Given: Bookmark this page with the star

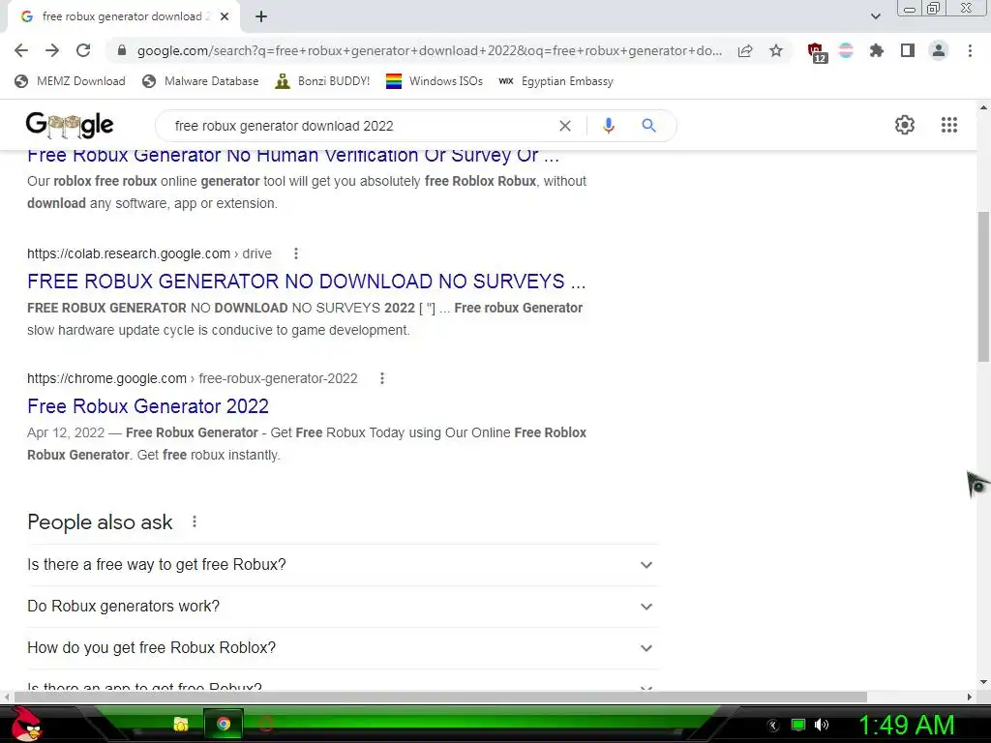Looking at the screenshot, I should (776, 50).
